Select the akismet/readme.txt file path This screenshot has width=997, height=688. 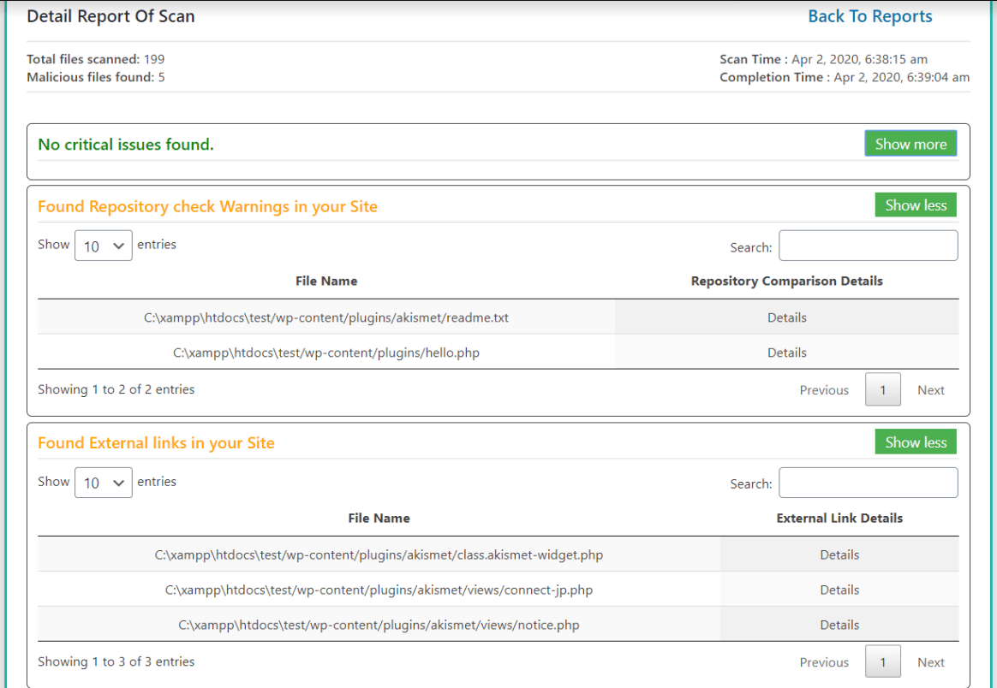pos(326,317)
